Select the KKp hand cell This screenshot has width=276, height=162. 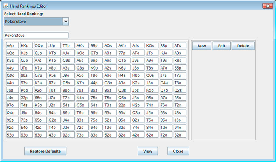click(26, 45)
